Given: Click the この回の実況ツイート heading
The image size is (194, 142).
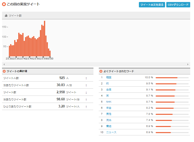Looking at the screenshot, I should tap(23, 4).
